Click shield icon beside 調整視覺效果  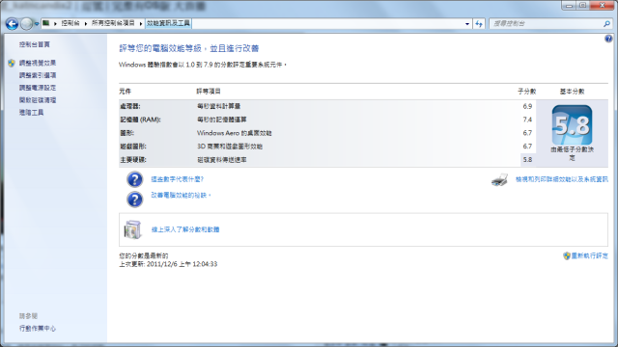click(12, 63)
